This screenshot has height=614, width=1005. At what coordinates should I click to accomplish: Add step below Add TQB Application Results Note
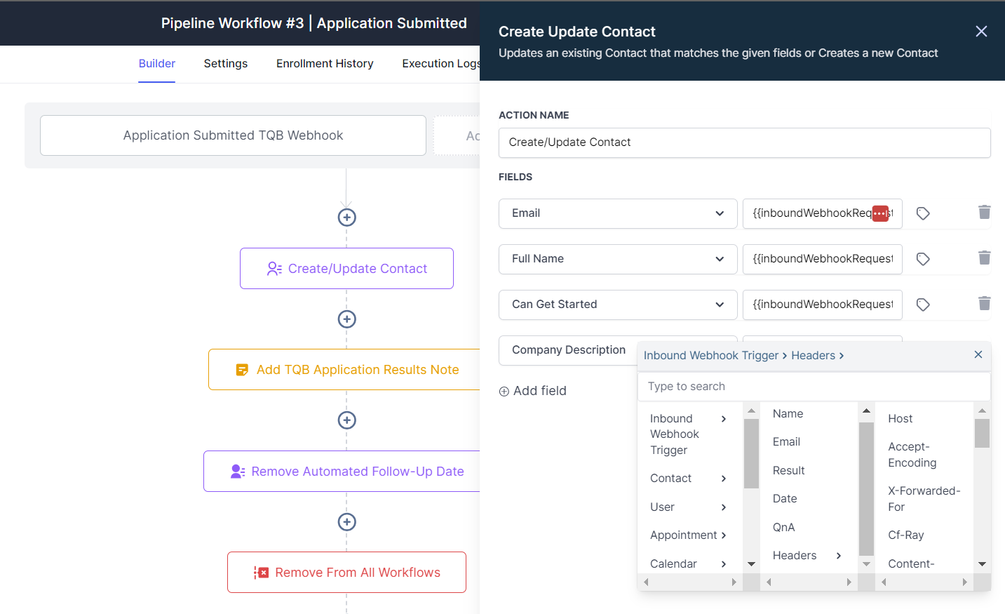[346, 420]
